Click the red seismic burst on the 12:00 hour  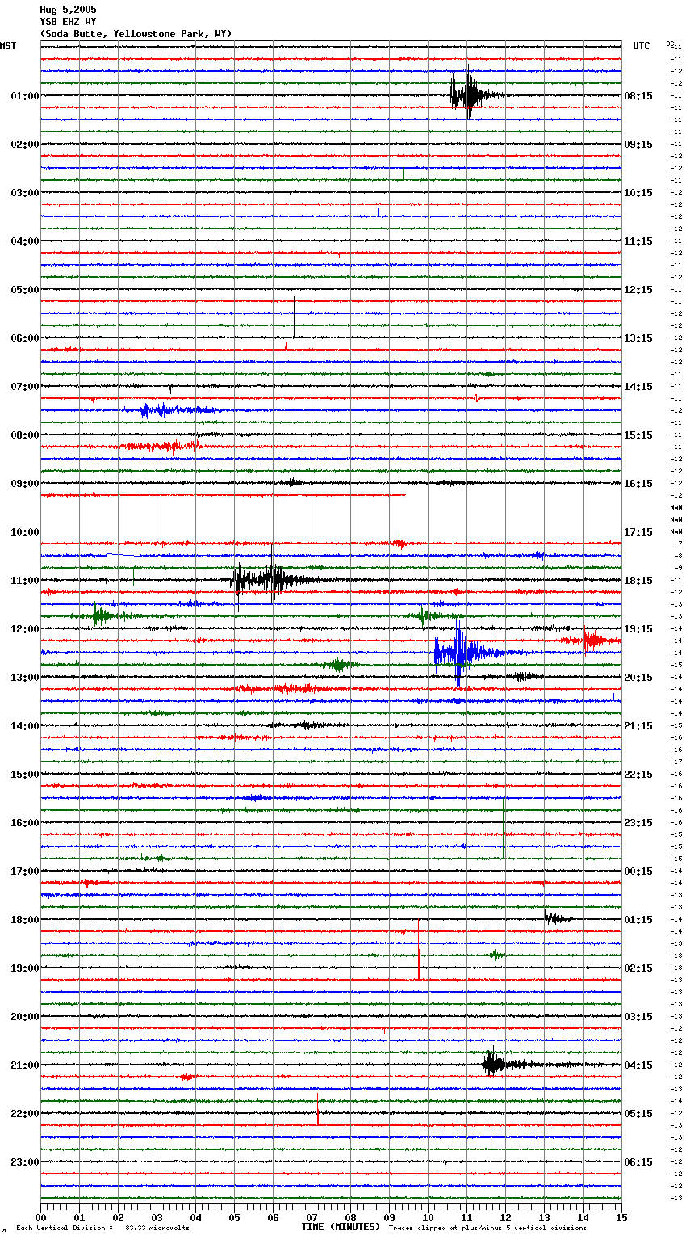(x=592, y=640)
